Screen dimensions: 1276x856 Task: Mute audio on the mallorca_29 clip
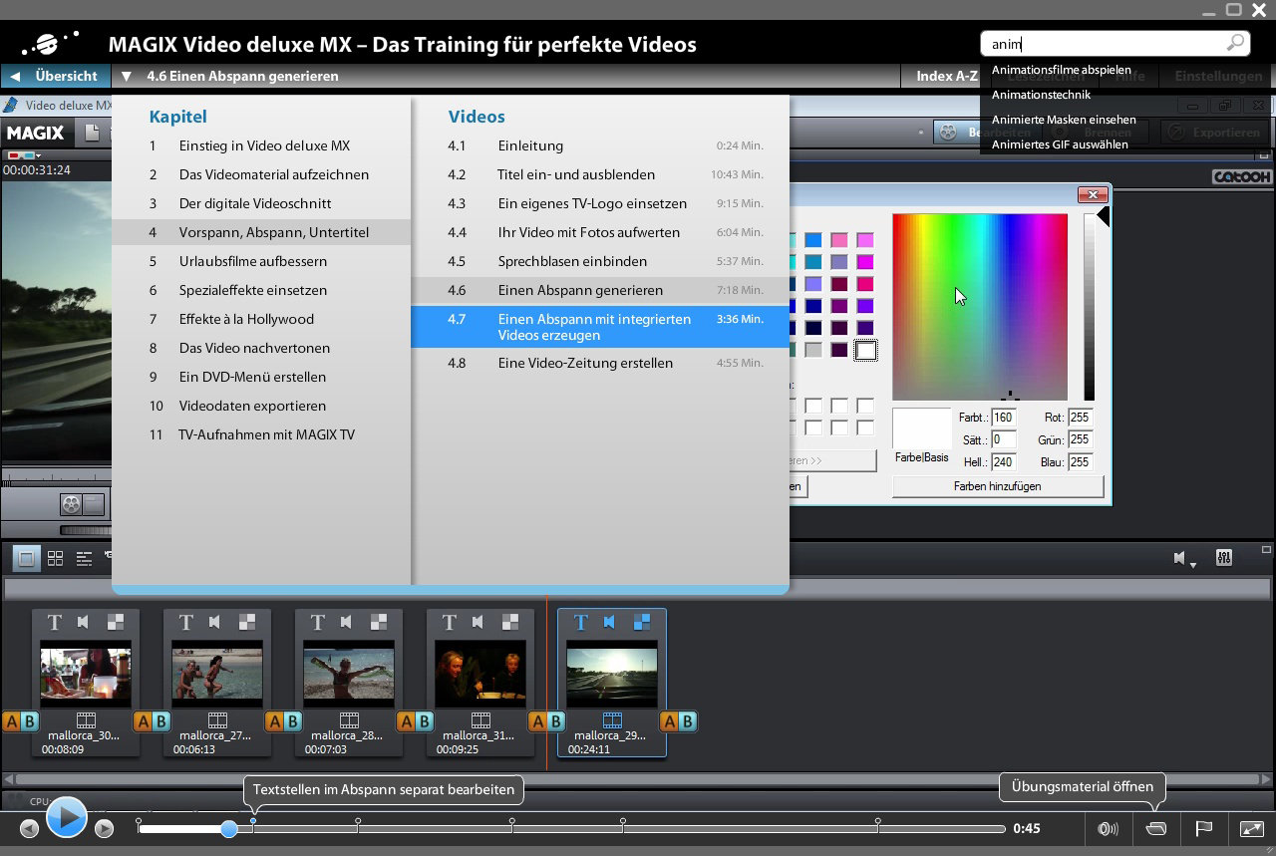[x=611, y=621]
